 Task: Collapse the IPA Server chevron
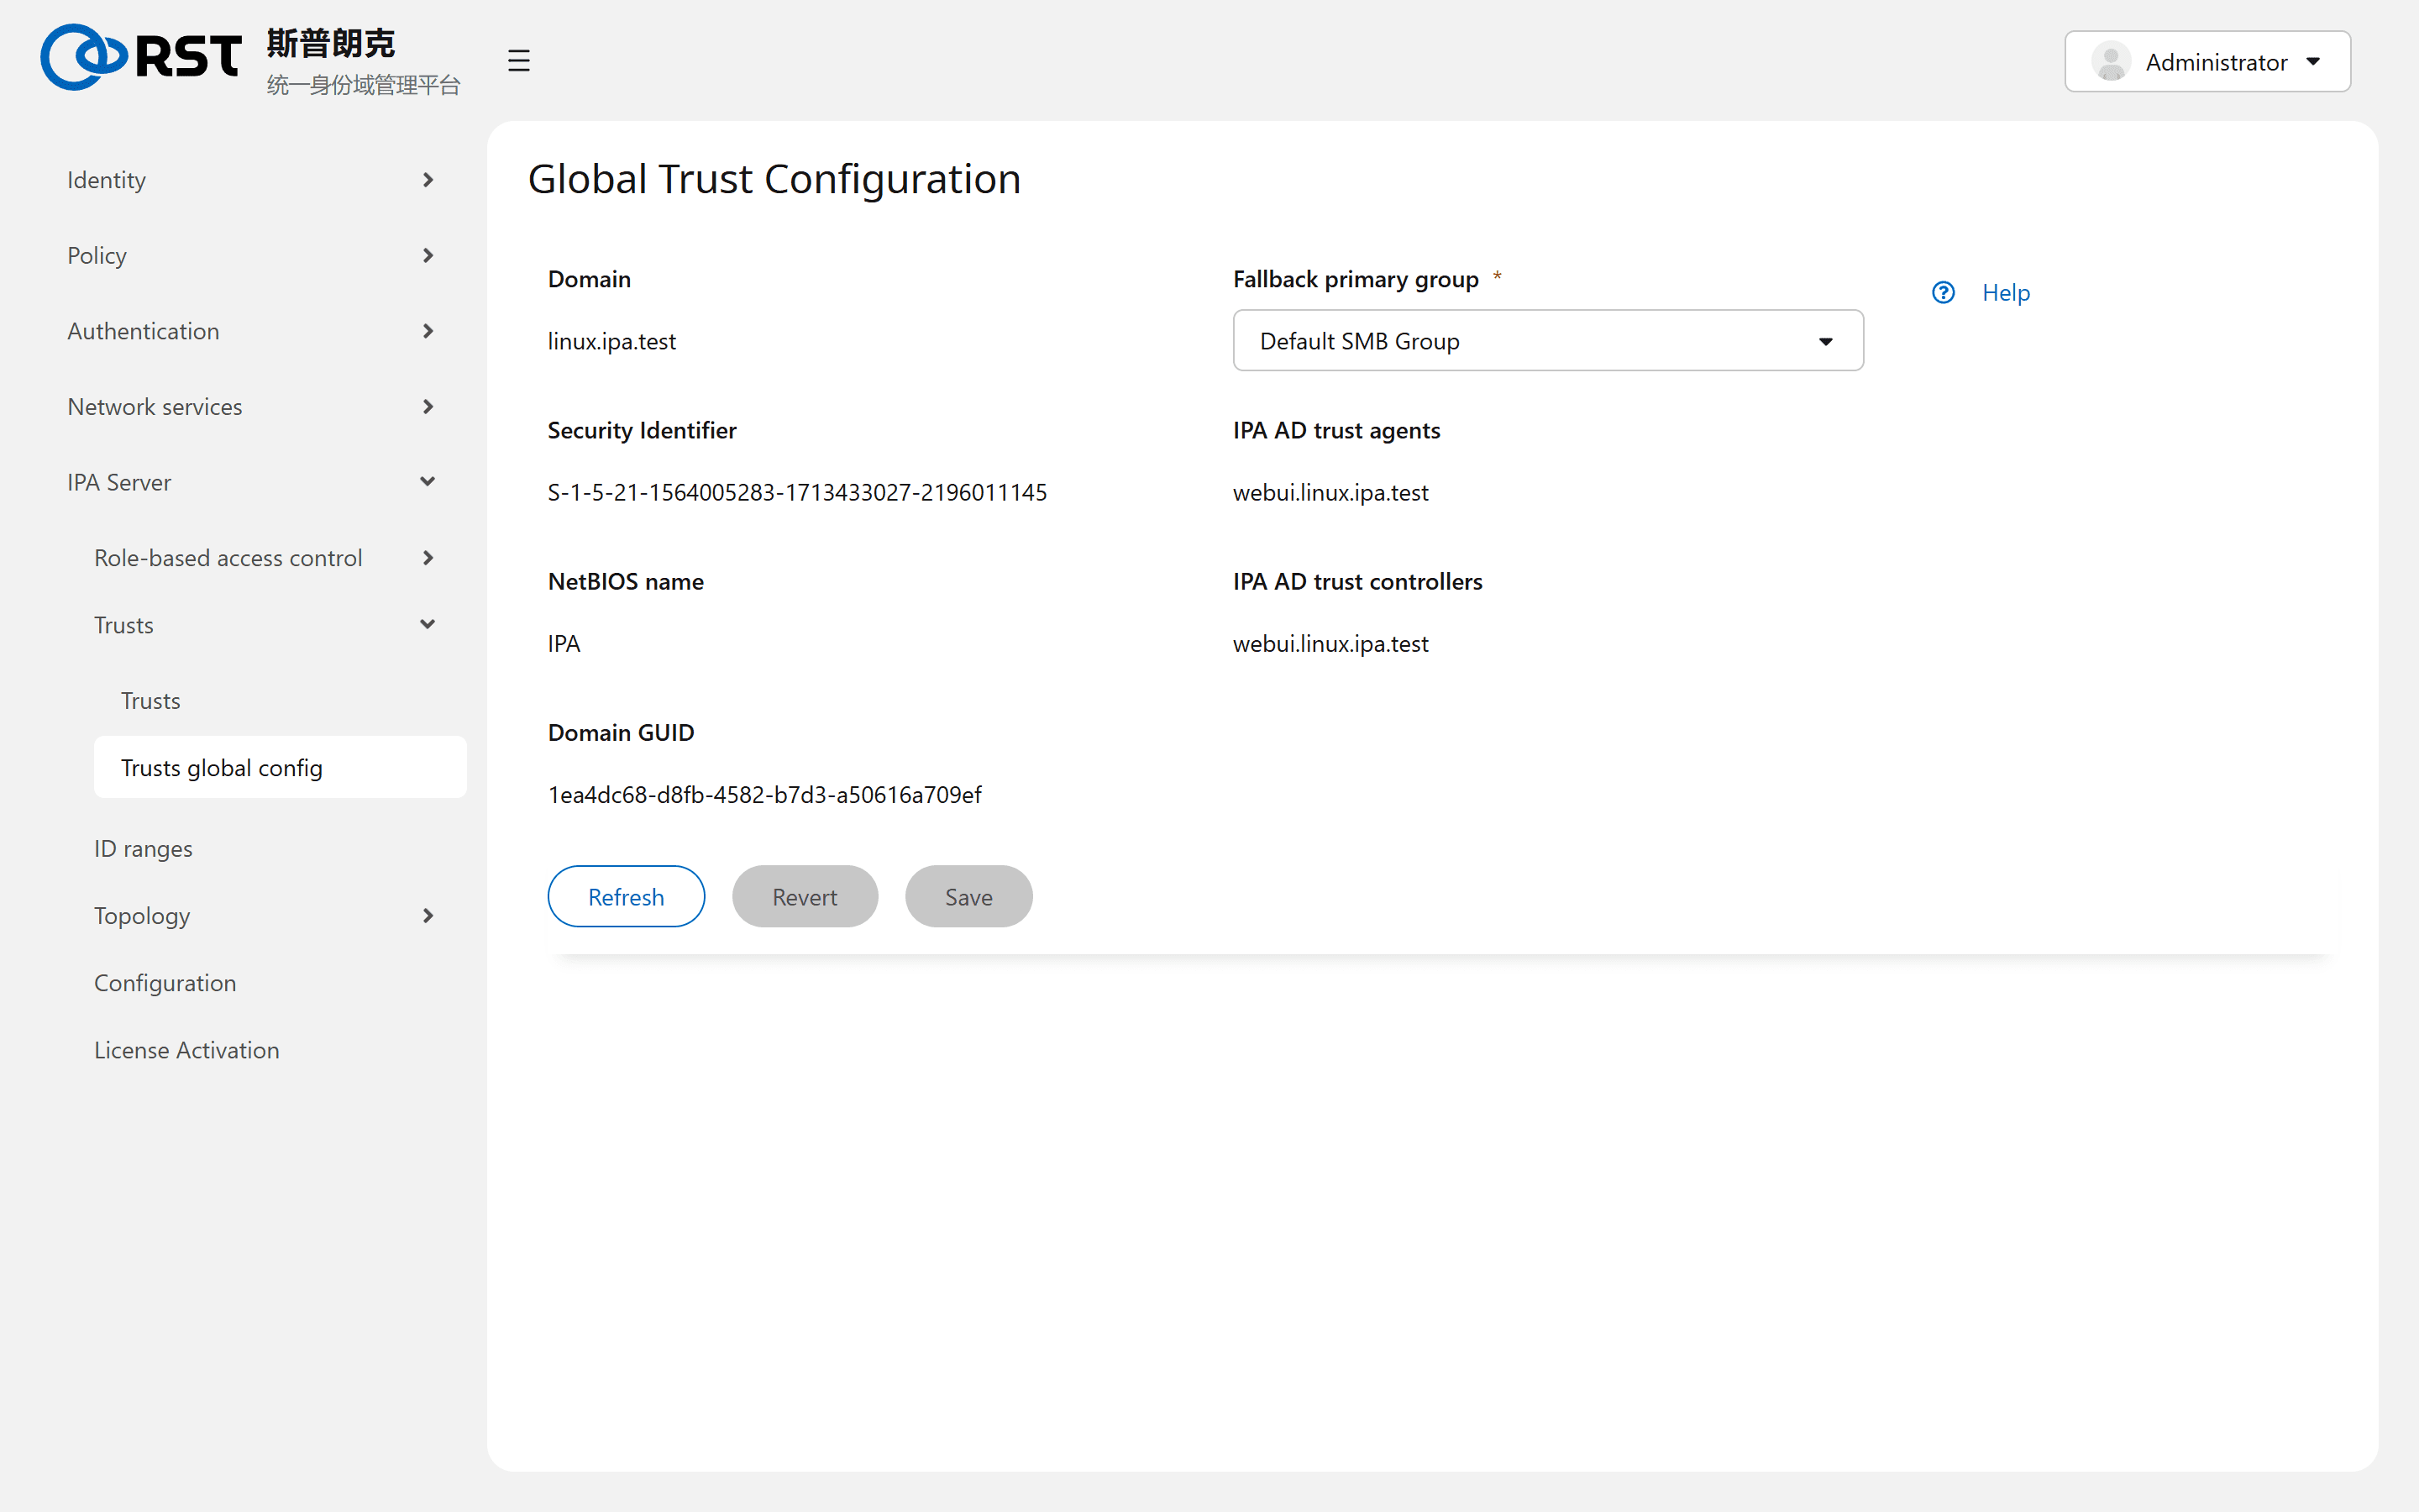(428, 482)
